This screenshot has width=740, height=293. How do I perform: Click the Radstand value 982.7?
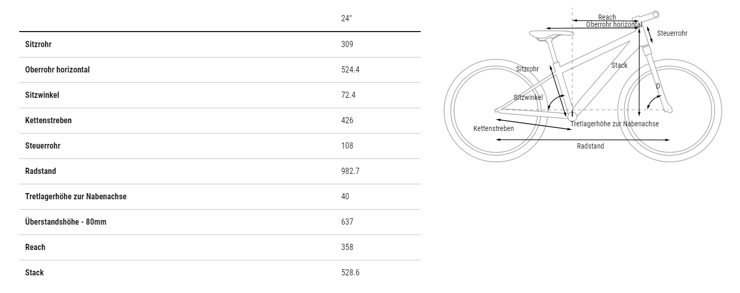click(x=350, y=171)
